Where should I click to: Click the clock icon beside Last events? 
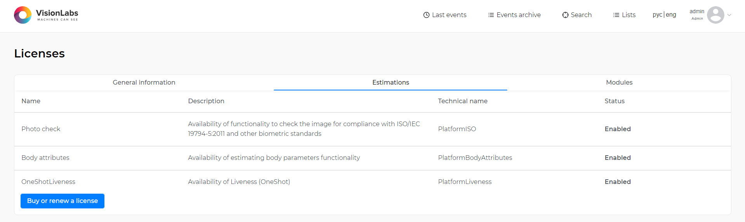coord(426,15)
